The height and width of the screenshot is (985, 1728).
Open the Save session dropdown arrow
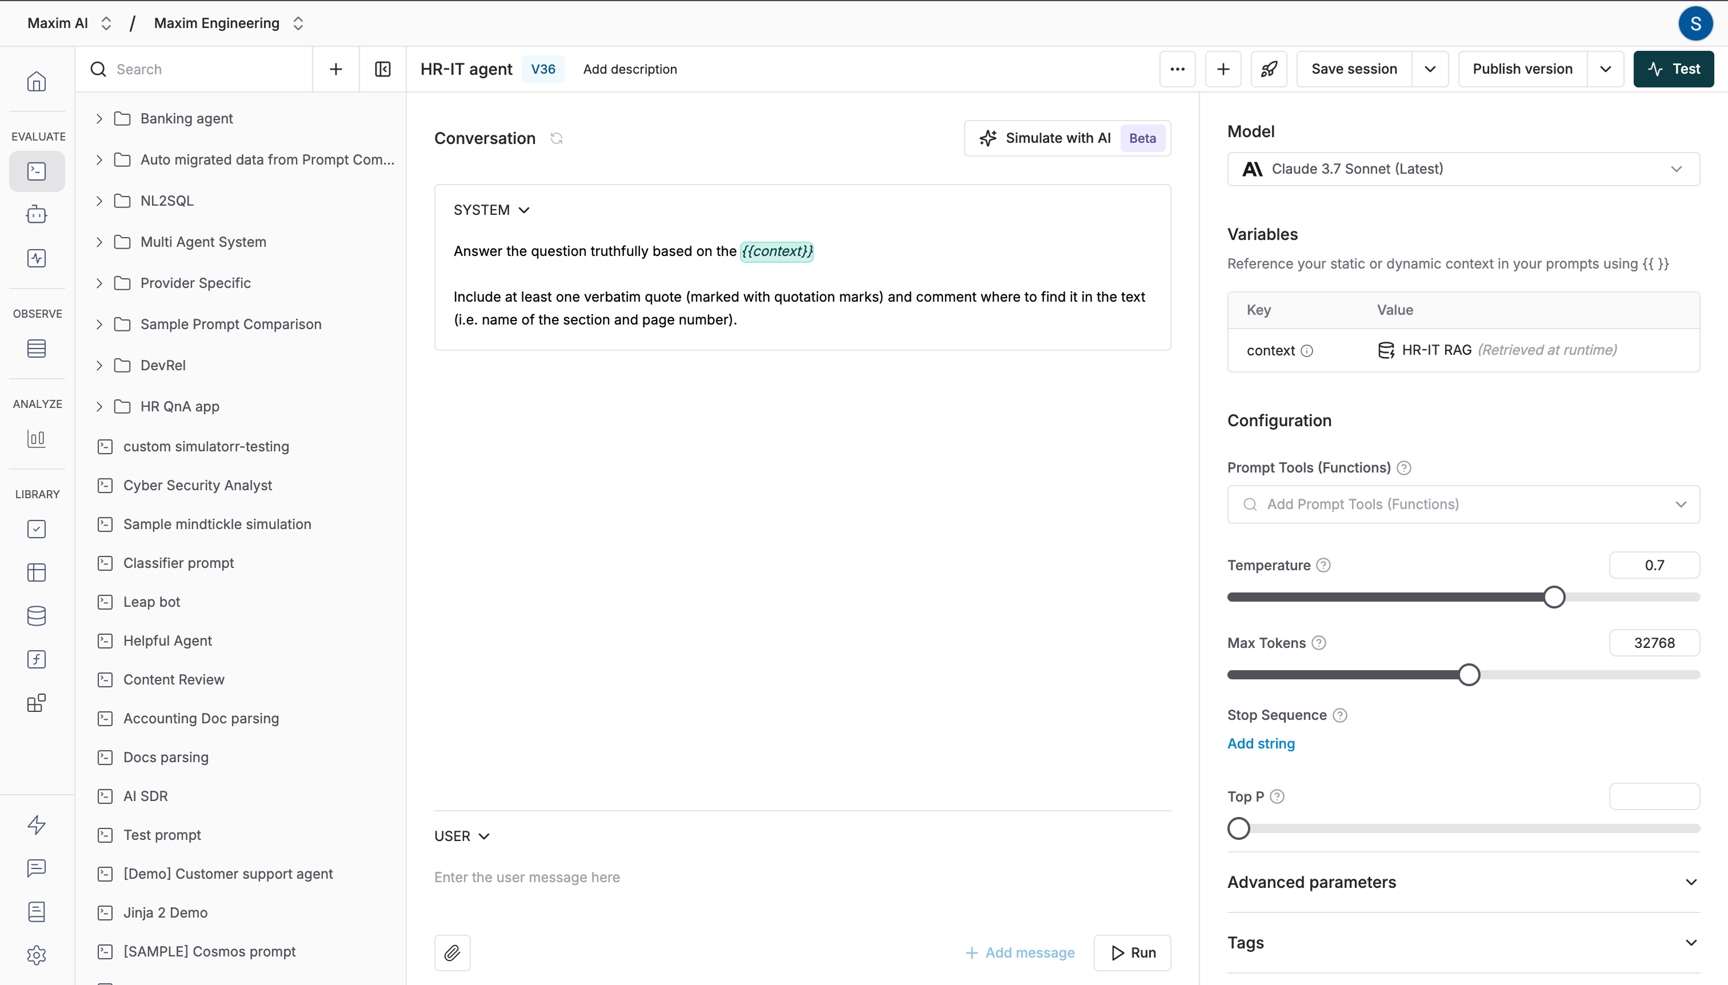[x=1430, y=69]
